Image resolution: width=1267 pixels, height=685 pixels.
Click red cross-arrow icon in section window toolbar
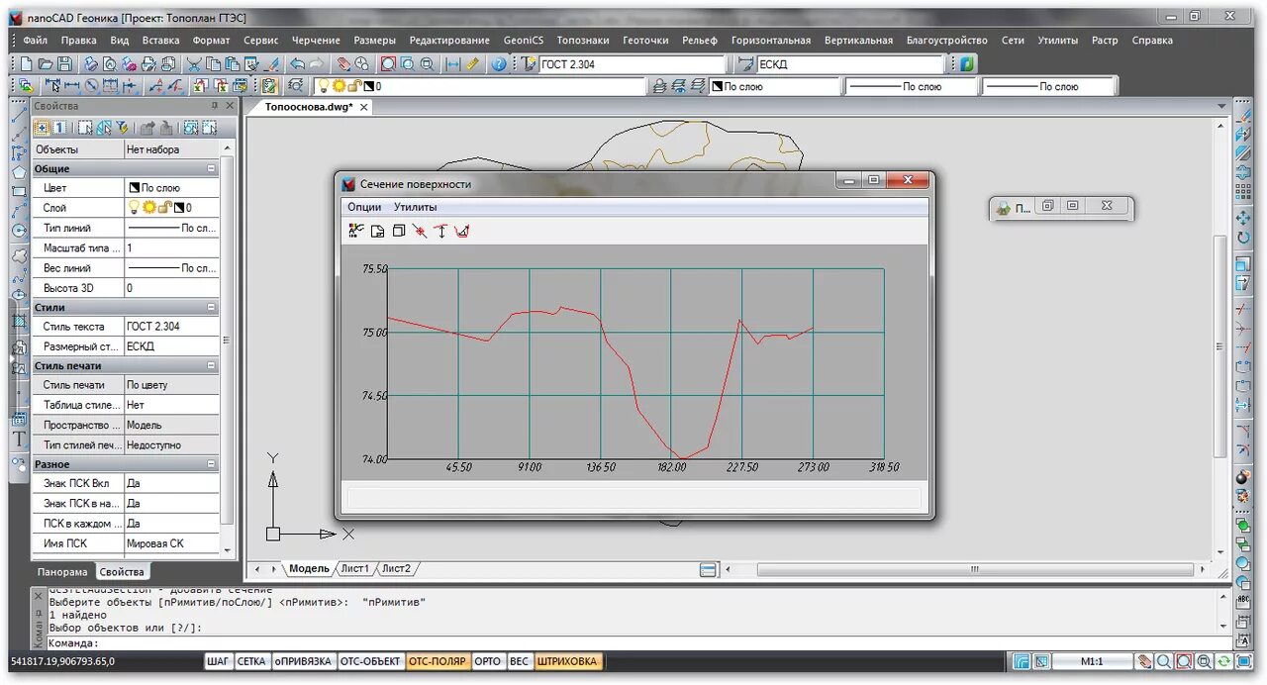420,231
